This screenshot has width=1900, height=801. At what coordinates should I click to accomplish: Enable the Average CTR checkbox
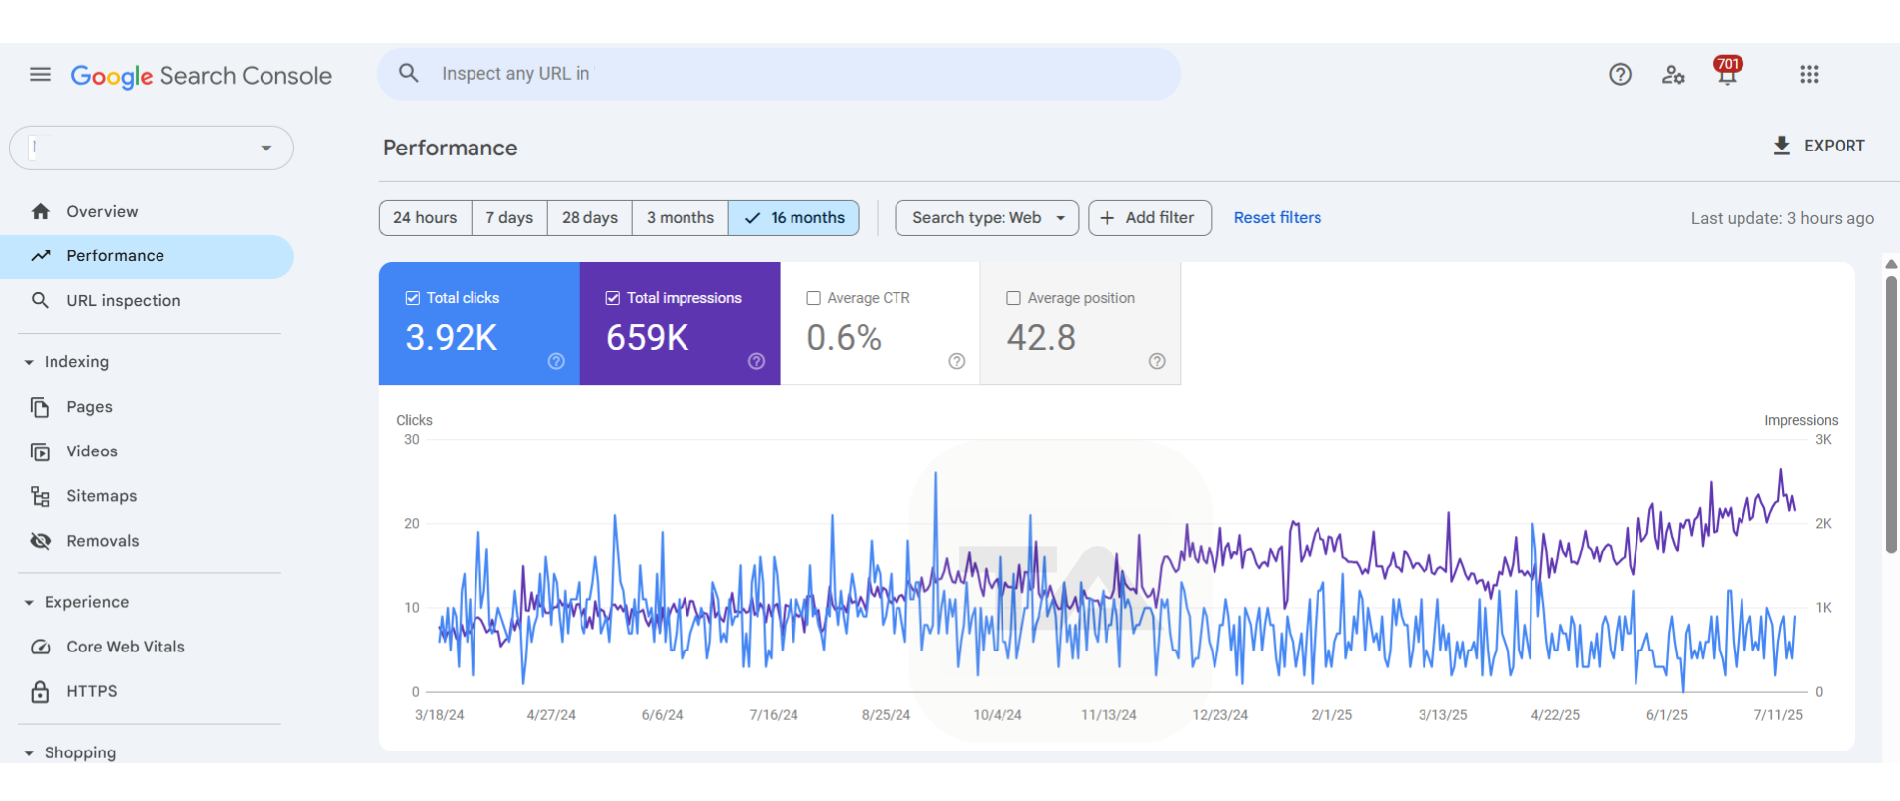tap(814, 298)
